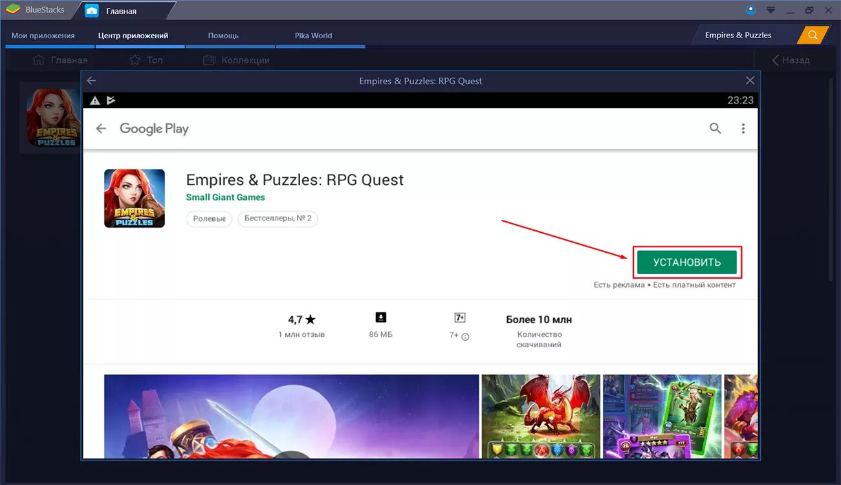Click the orange search magnifier button
The image size is (841, 485).
(x=813, y=35)
